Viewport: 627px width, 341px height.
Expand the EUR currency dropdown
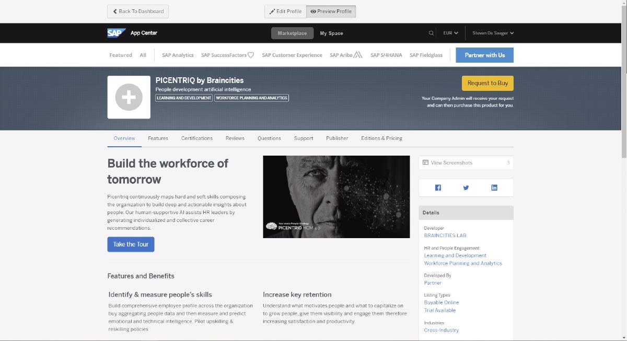click(x=450, y=33)
